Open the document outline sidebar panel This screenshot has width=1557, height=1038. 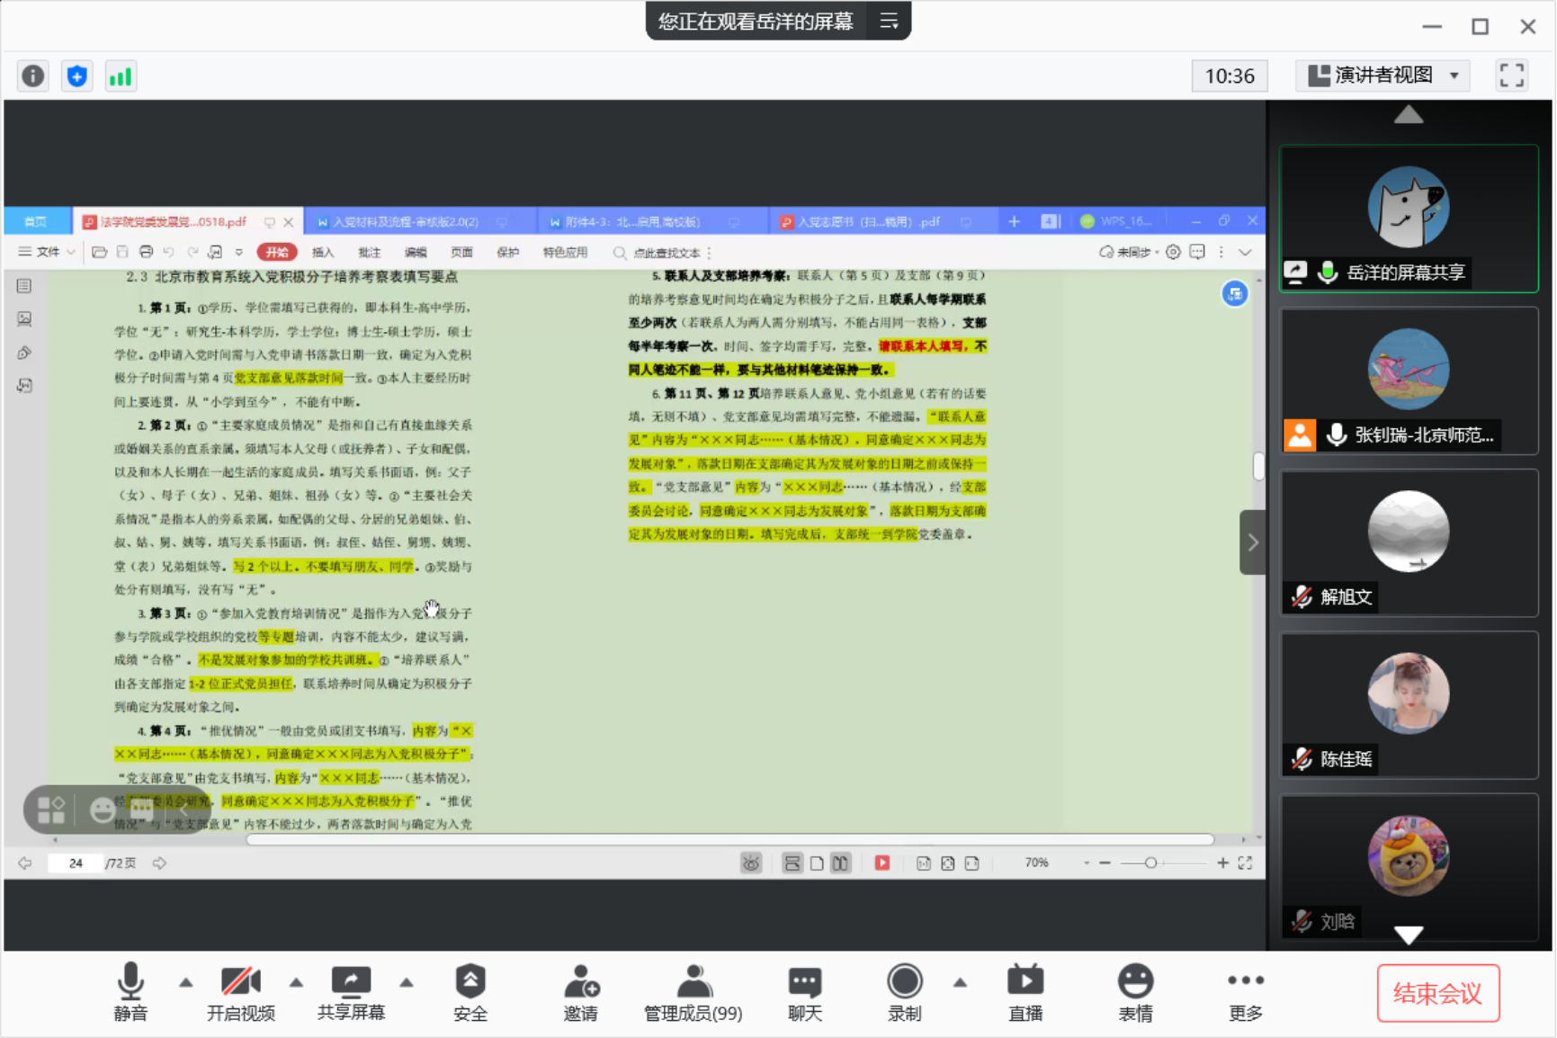tap(23, 286)
